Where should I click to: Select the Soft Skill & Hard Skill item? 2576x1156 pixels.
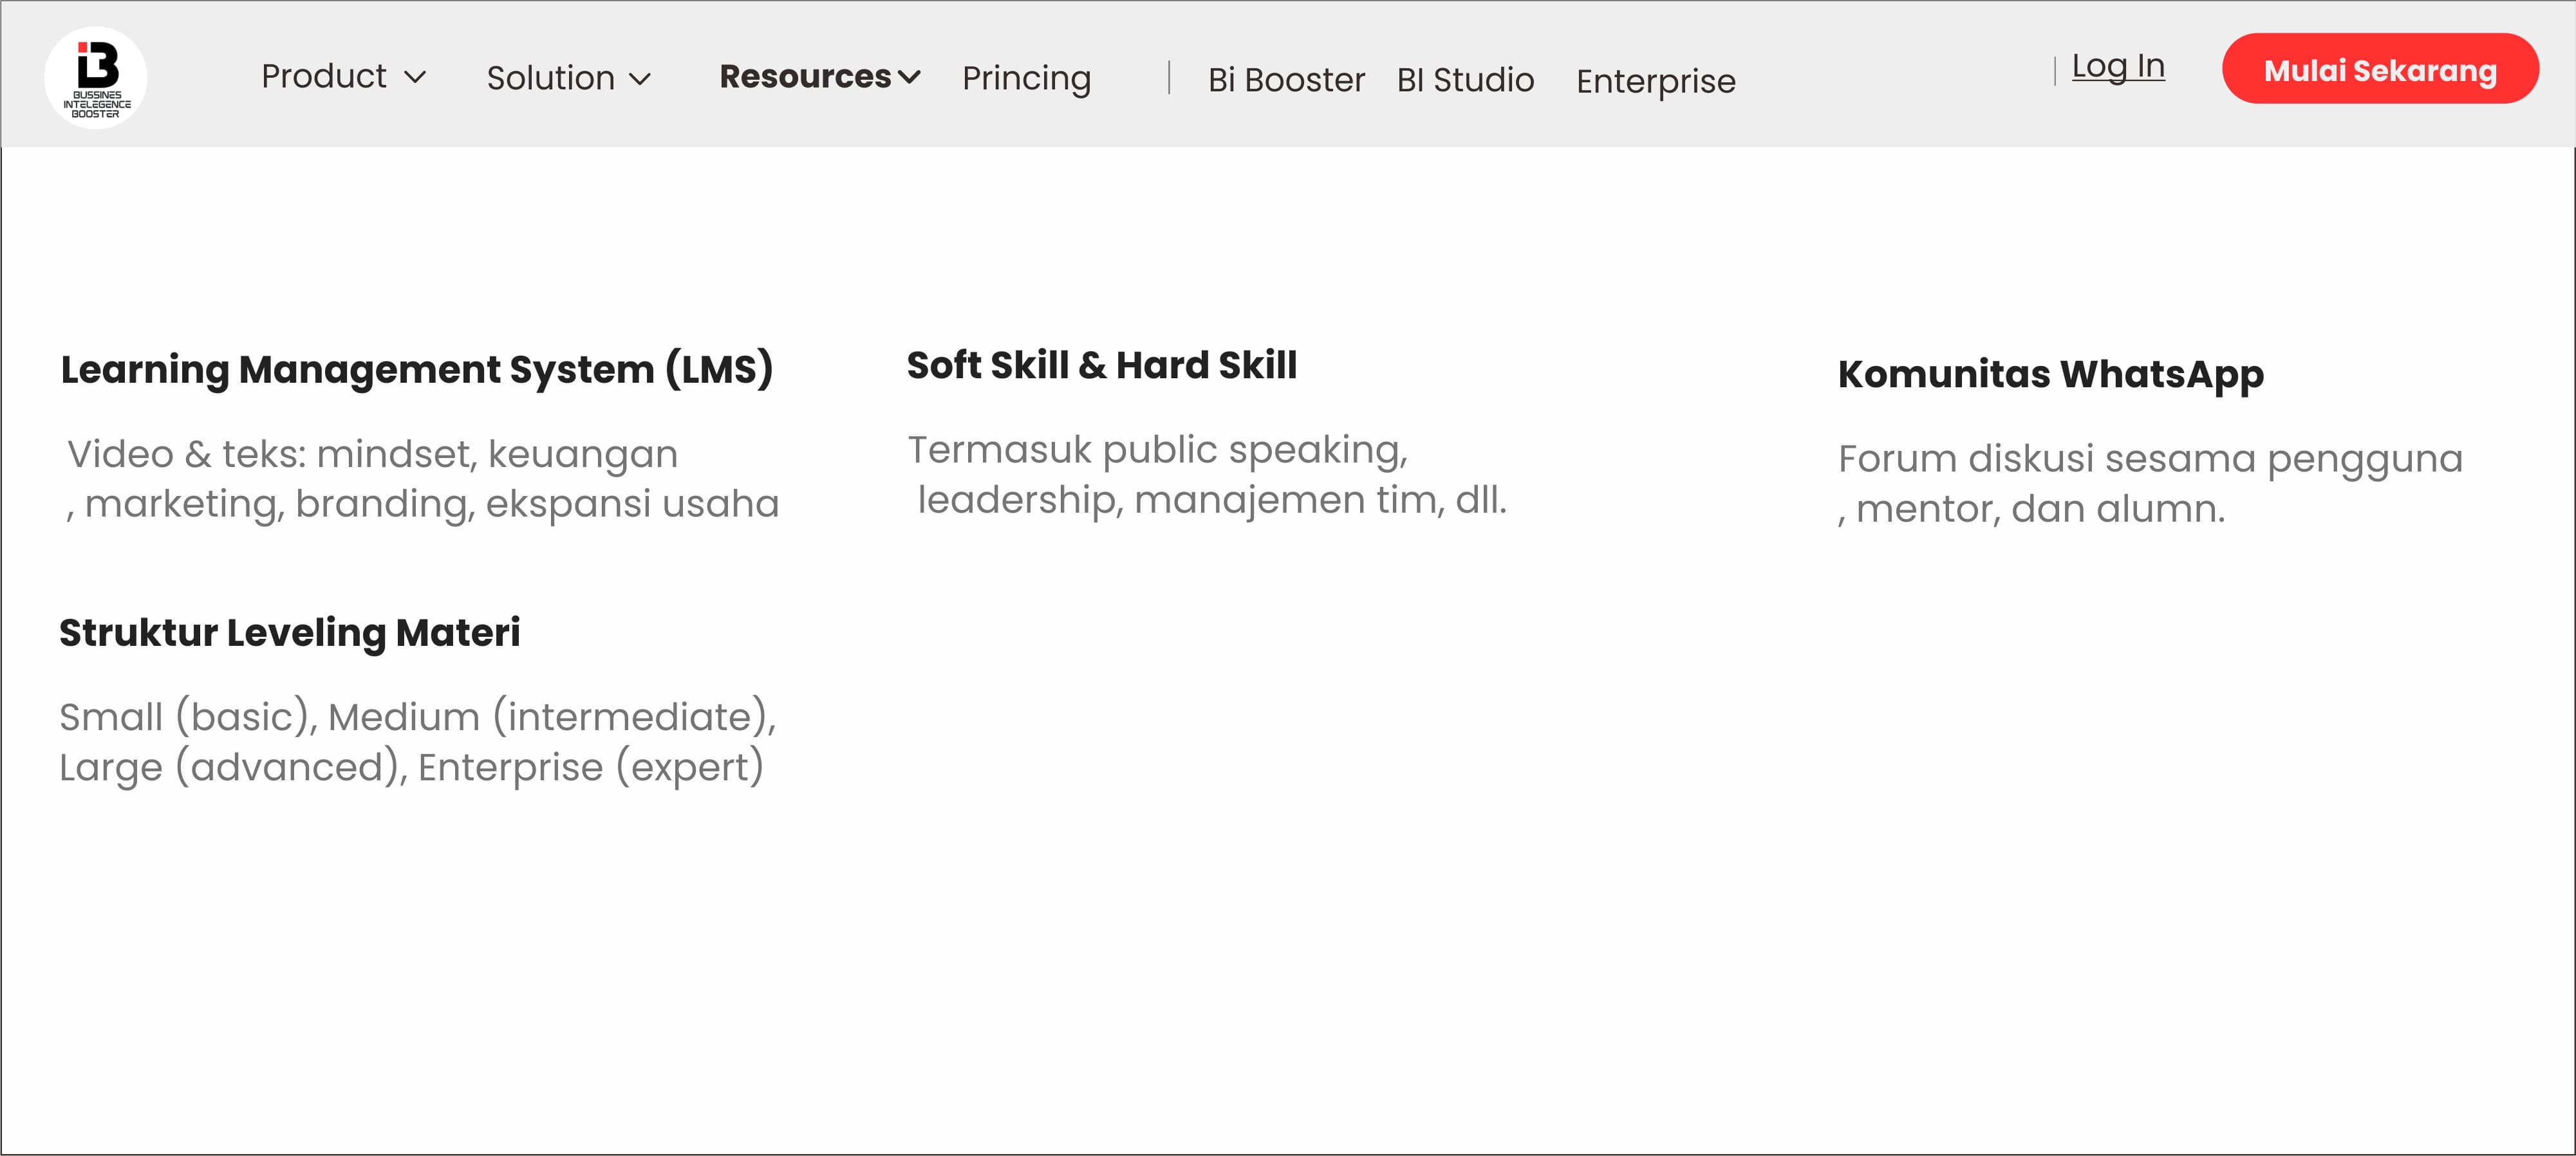[1101, 365]
